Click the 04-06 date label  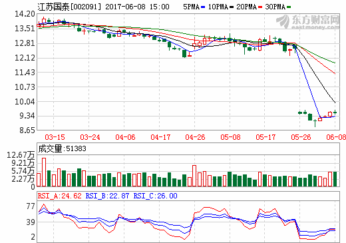125,137
